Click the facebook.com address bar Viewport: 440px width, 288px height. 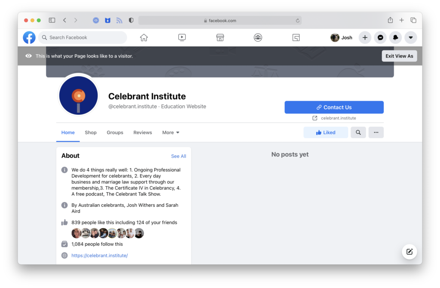(220, 20)
